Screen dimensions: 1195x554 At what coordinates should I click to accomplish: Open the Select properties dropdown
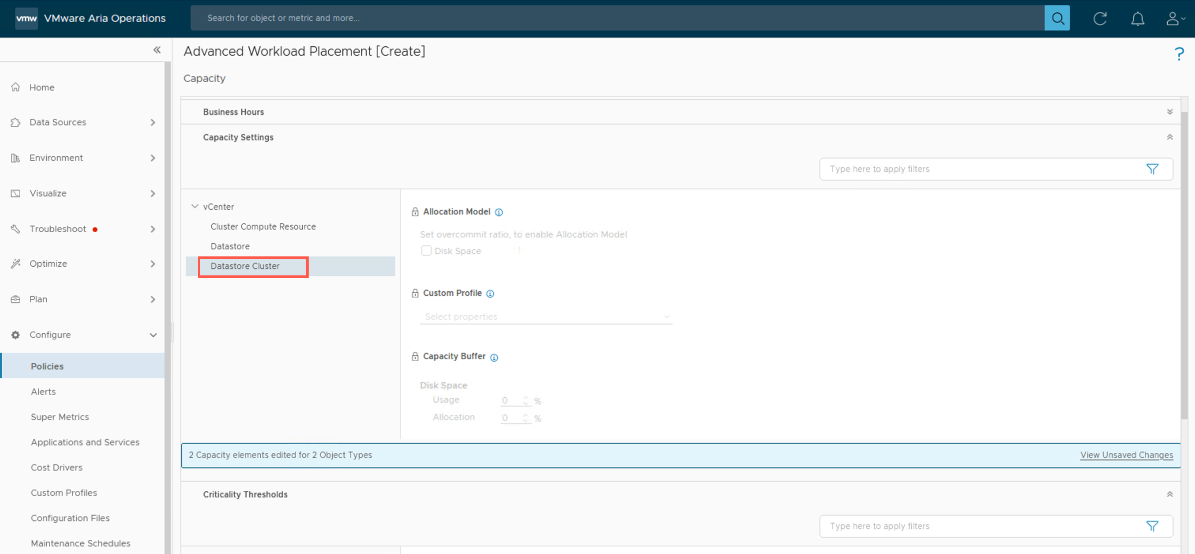pyautogui.click(x=546, y=317)
